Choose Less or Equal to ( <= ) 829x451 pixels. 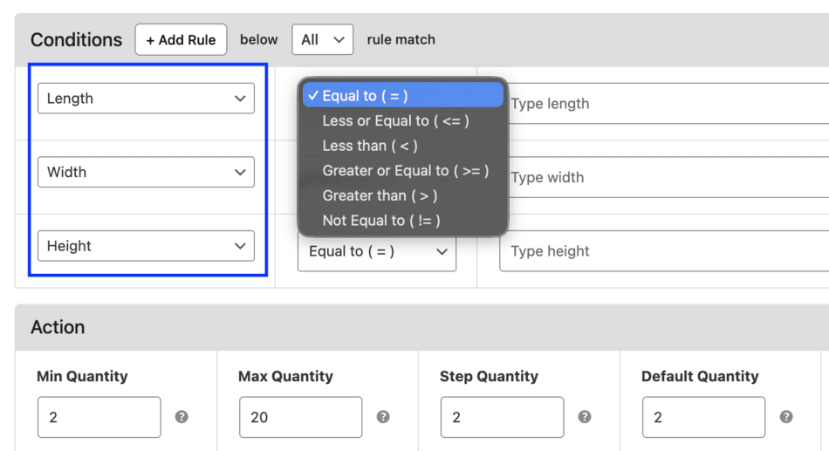click(402, 120)
